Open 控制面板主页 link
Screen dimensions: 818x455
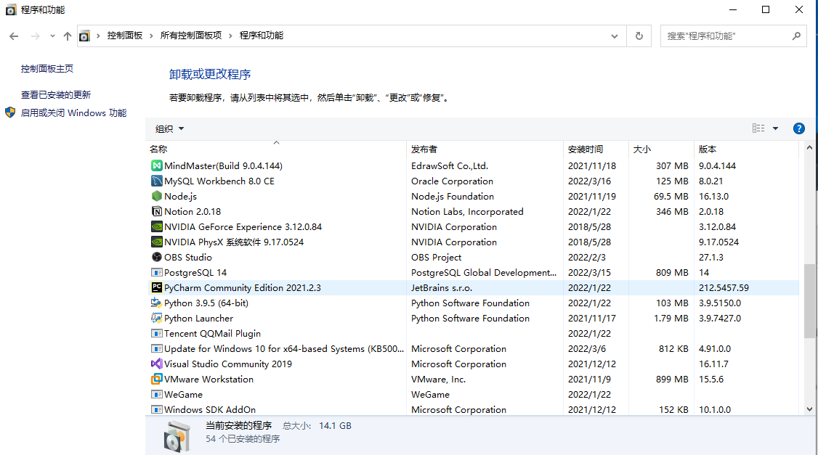[47, 69]
